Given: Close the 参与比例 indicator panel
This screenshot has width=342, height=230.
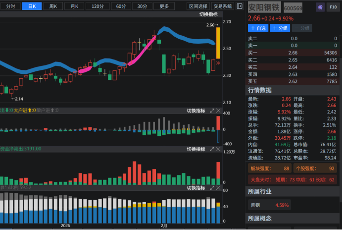Looking at the screenshot, I should 218,188.
